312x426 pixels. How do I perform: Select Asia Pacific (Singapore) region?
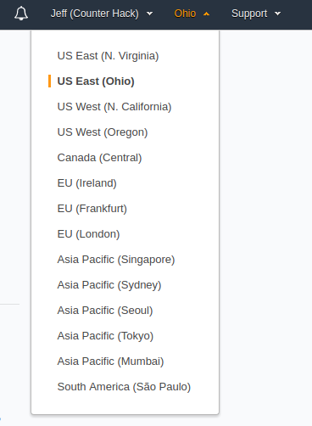pyautogui.click(x=116, y=260)
